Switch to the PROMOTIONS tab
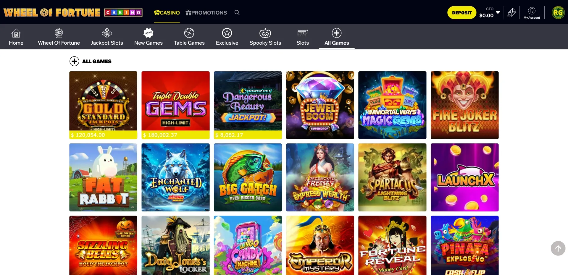This screenshot has width=568, height=275. 206,13
